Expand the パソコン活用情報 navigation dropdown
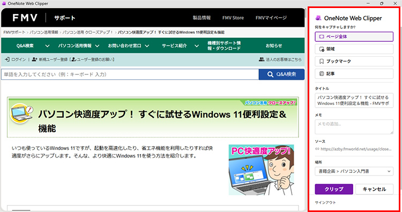The image size is (402, 212). tap(97, 46)
